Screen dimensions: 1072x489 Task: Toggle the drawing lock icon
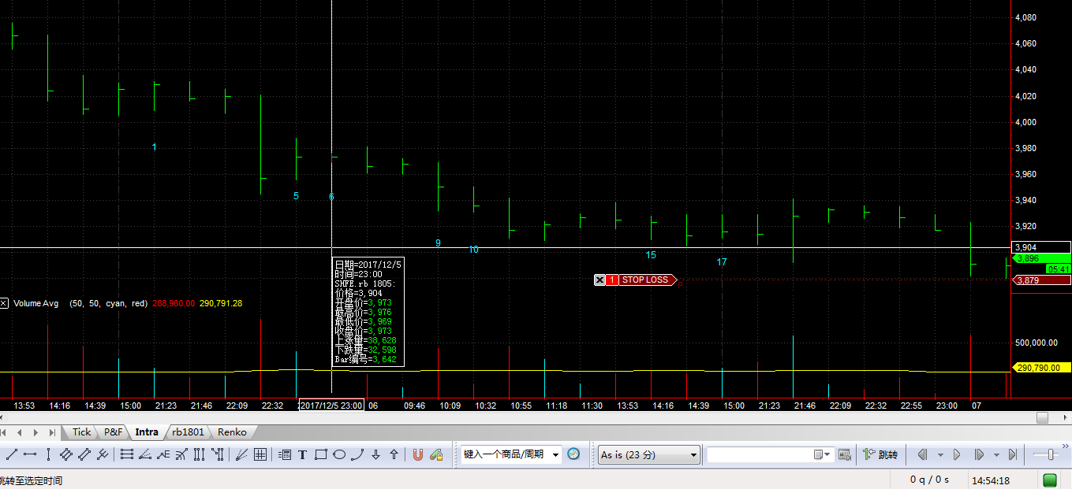click(x=435, y=454)
